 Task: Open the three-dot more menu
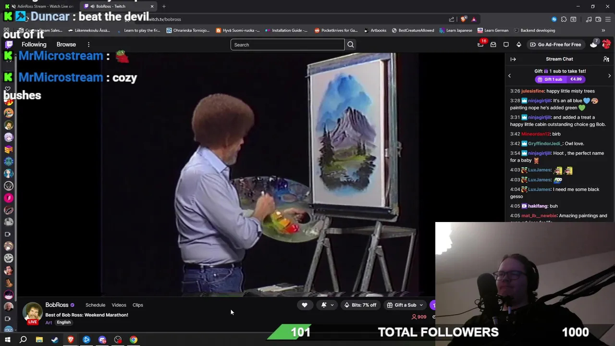click(x=88, y=44)
